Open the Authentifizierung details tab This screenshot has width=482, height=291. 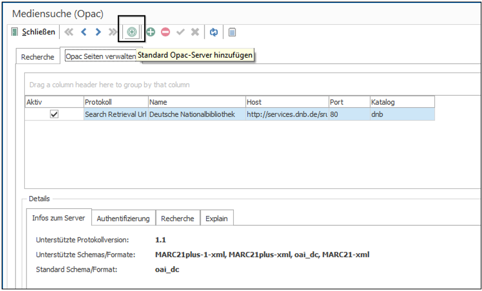point(123,219)
